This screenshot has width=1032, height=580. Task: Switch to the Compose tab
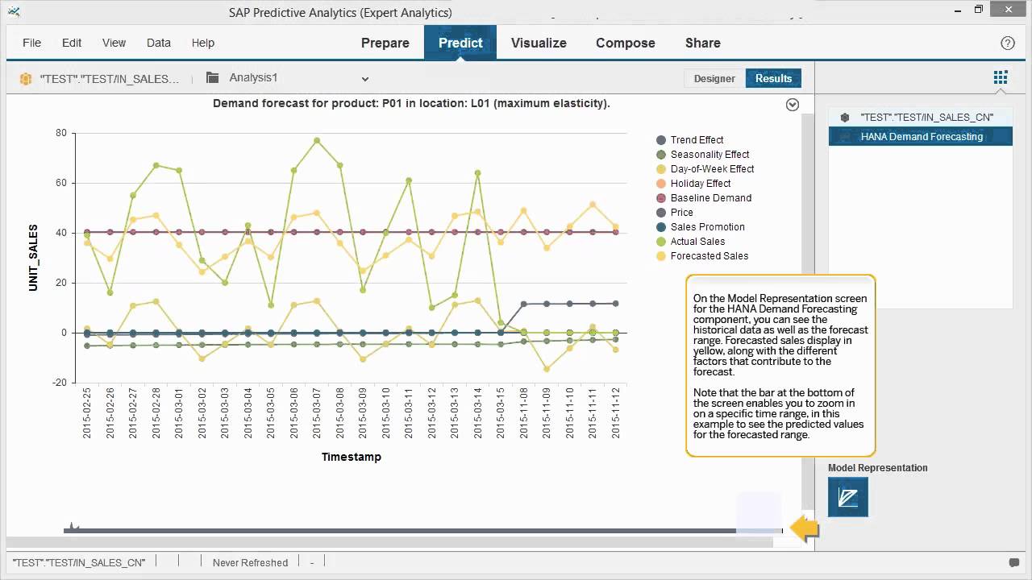click(626, 43)
